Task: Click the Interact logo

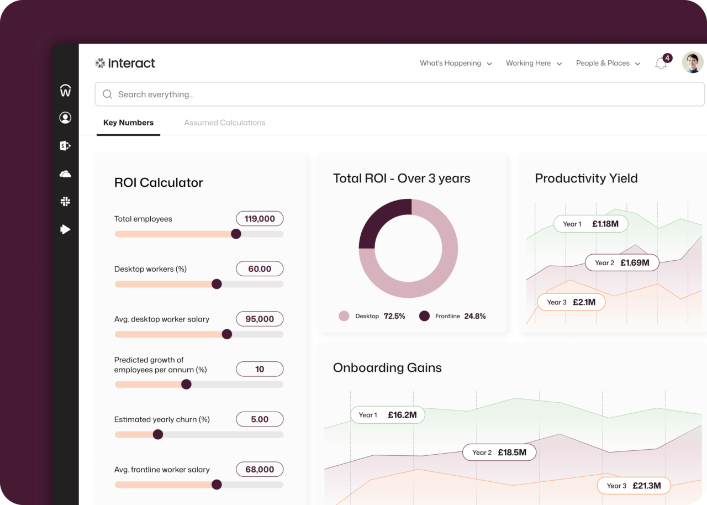Action: pos(125,63)
